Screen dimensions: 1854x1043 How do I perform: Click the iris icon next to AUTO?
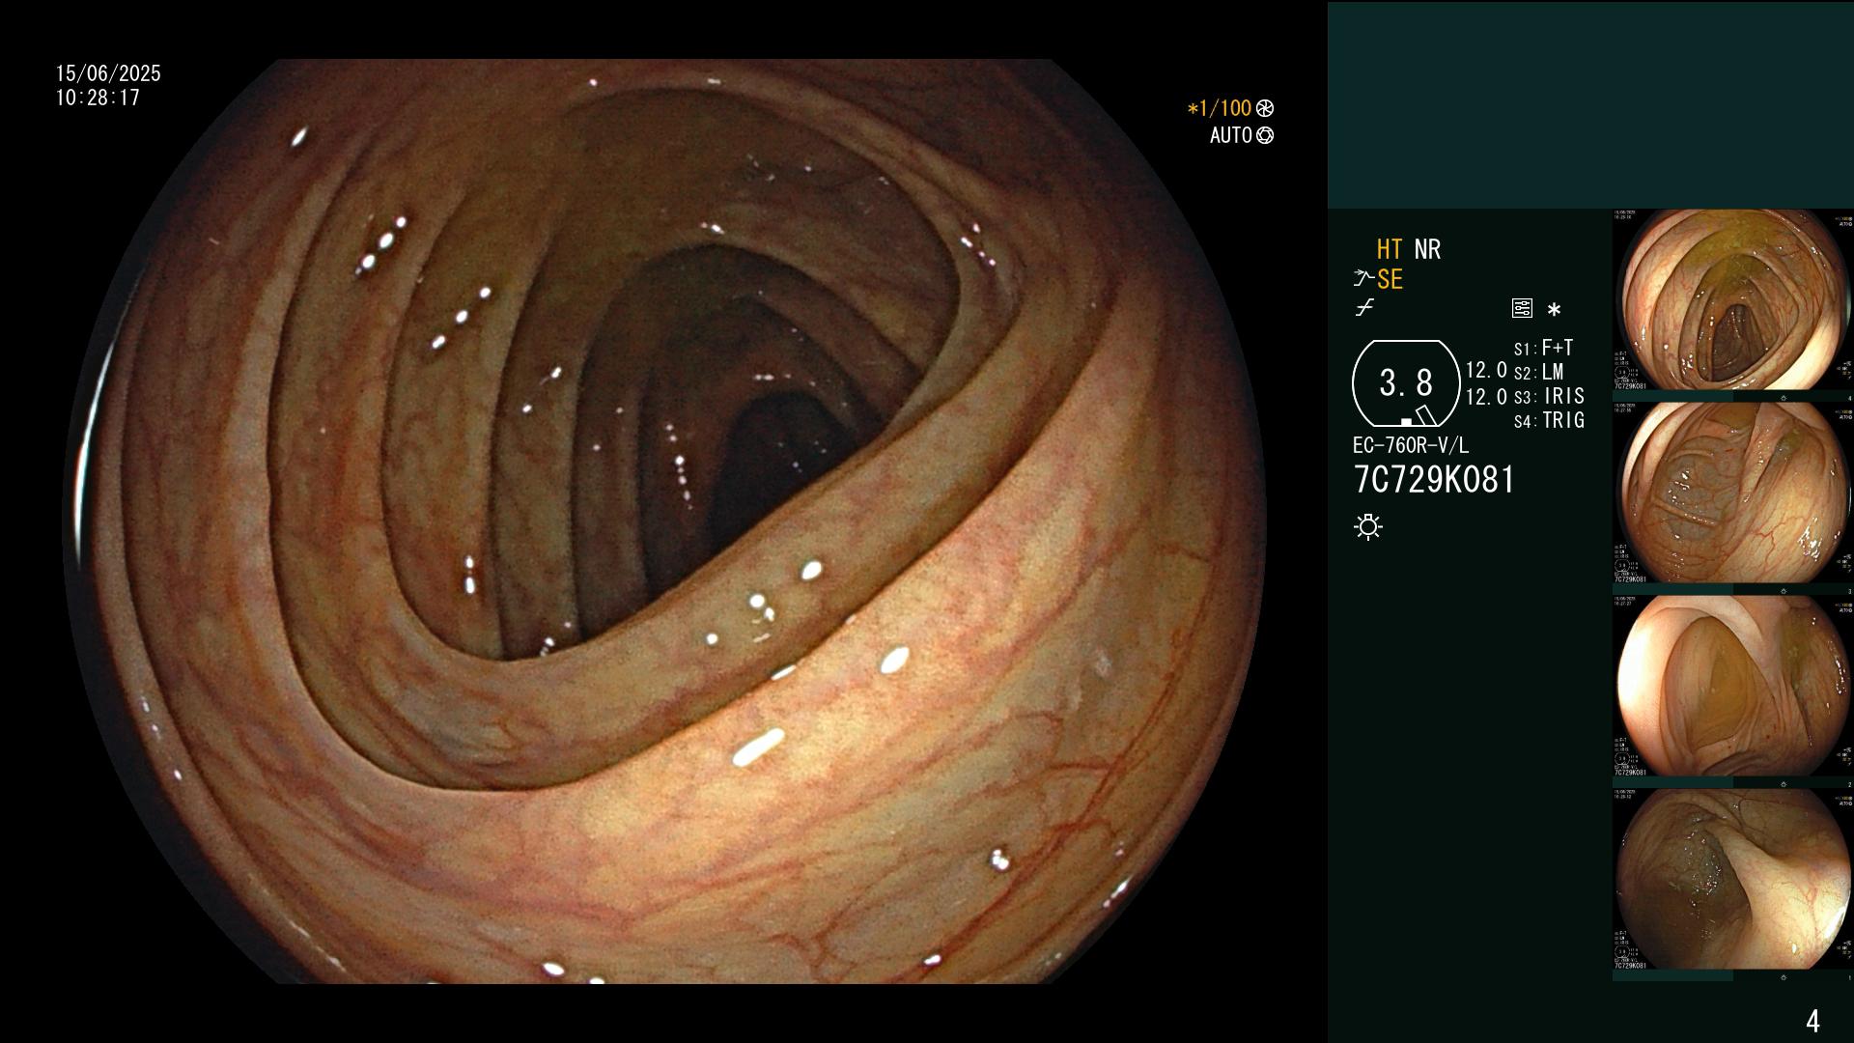click(1265, 135)
